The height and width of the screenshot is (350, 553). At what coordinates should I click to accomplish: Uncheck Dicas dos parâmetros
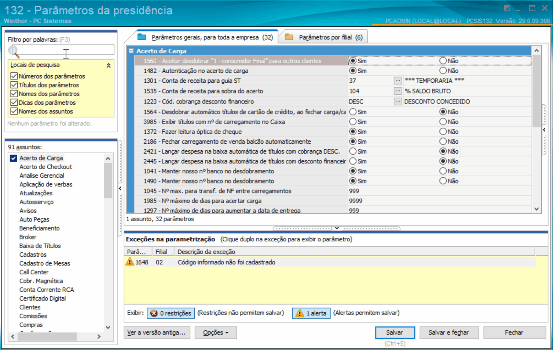point(14,102)
